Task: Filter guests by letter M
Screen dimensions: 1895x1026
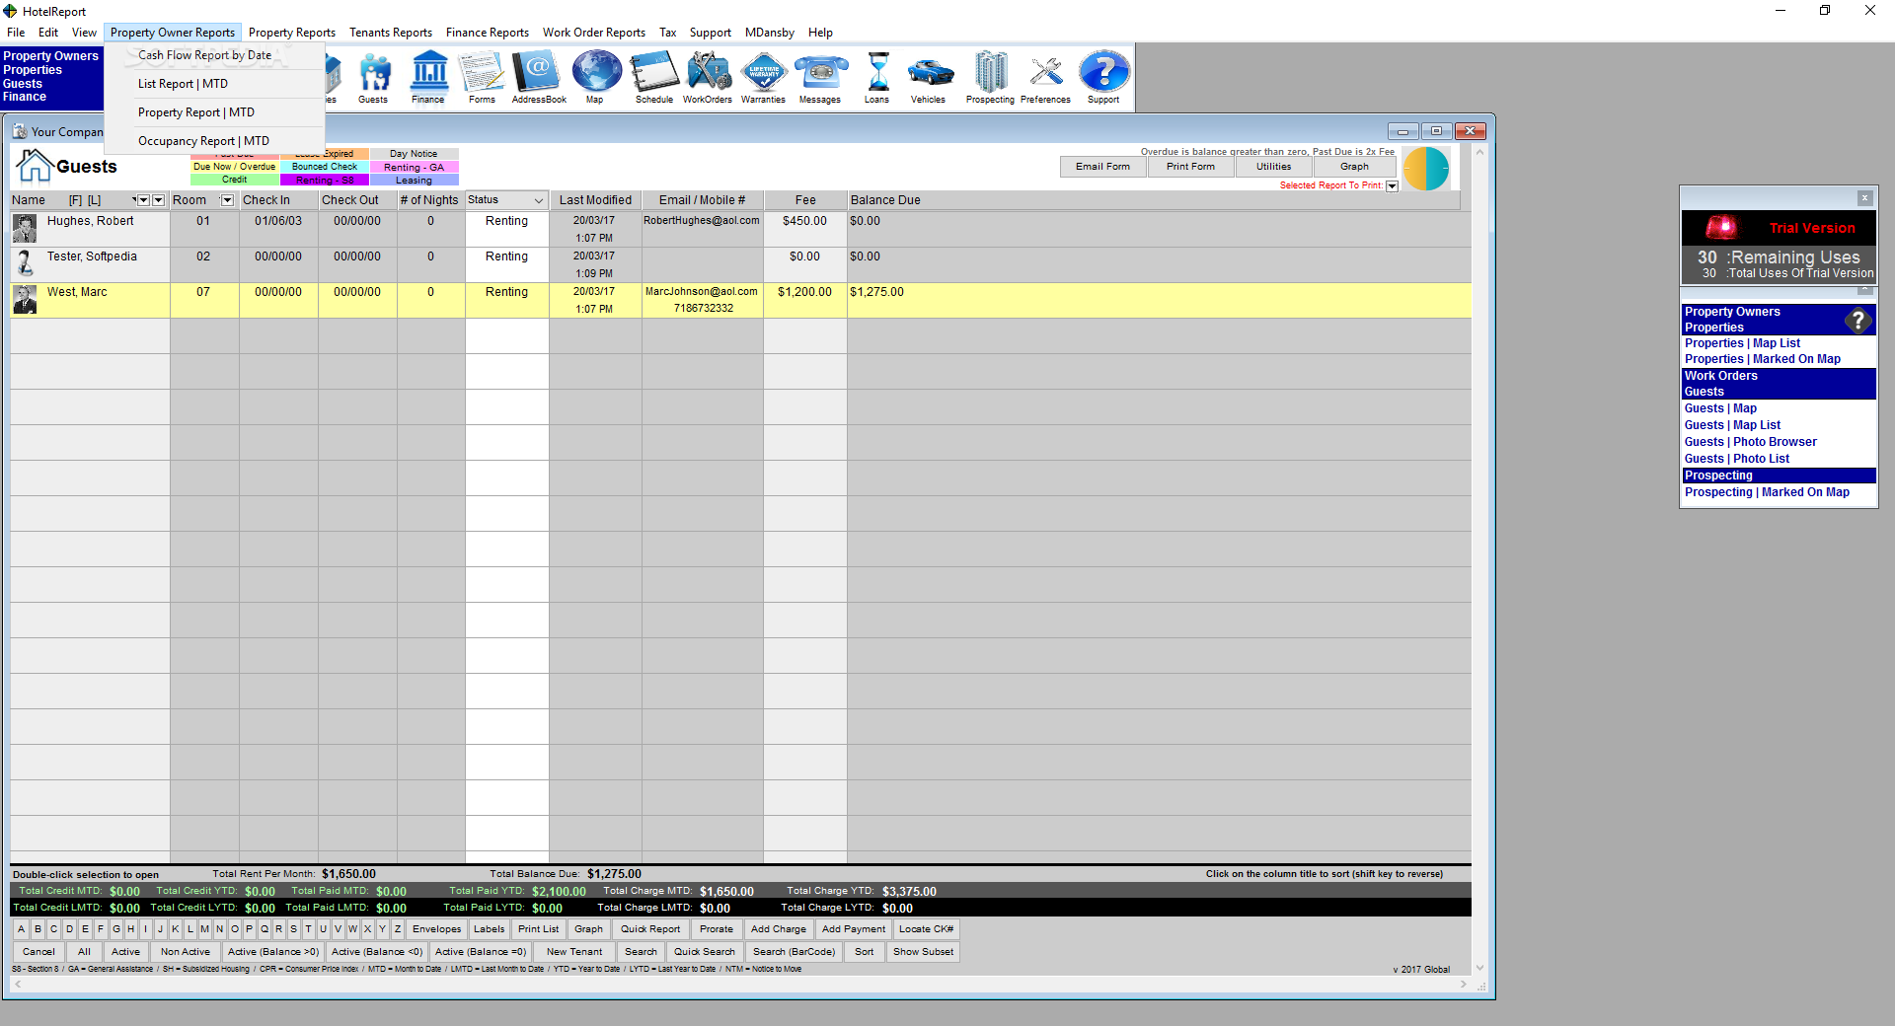Action: 205,929
